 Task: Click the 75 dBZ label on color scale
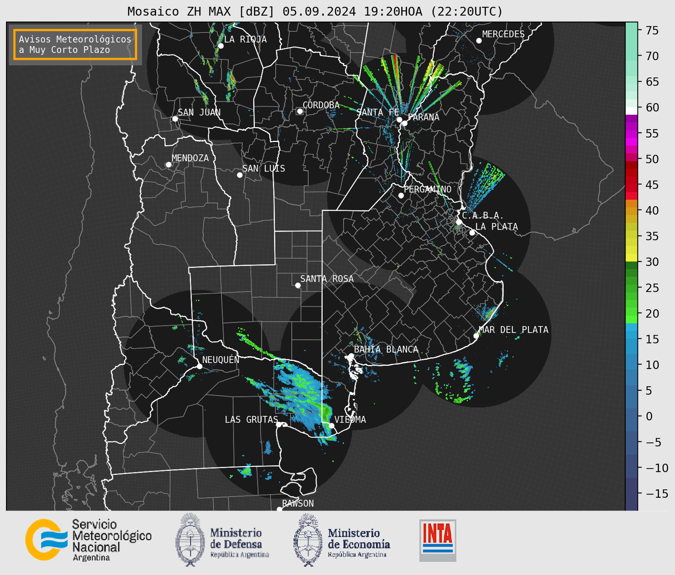[652, 31]
